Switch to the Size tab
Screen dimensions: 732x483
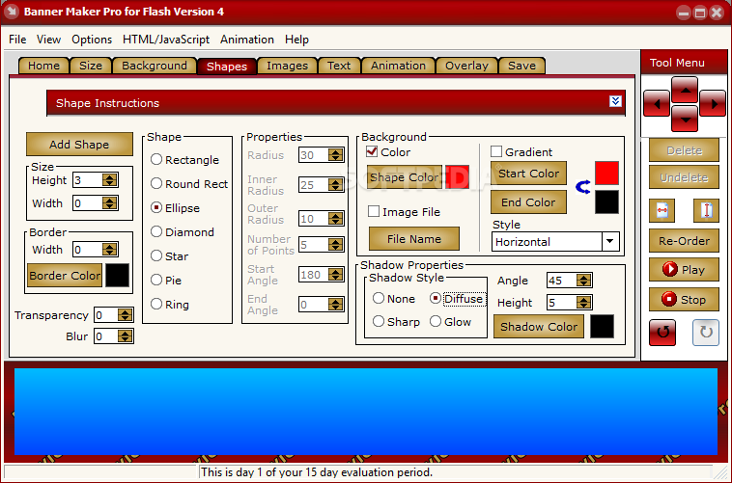pyautogui.click(x=91, y=66)
